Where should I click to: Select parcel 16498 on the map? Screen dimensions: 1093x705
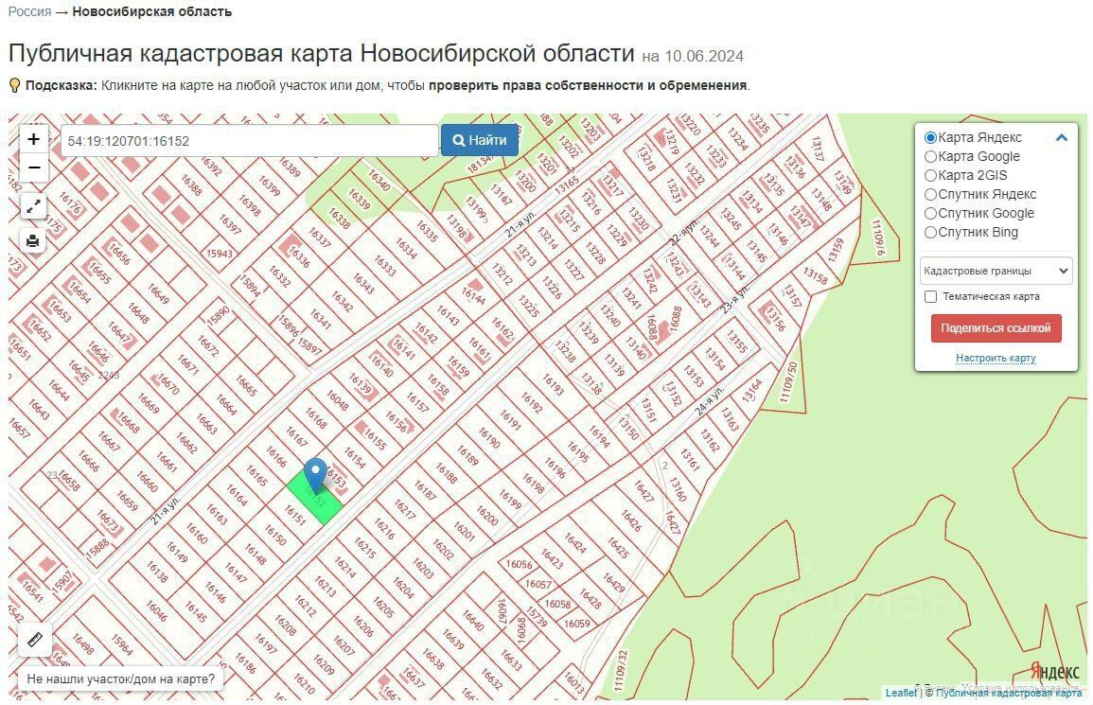(83, 643)
